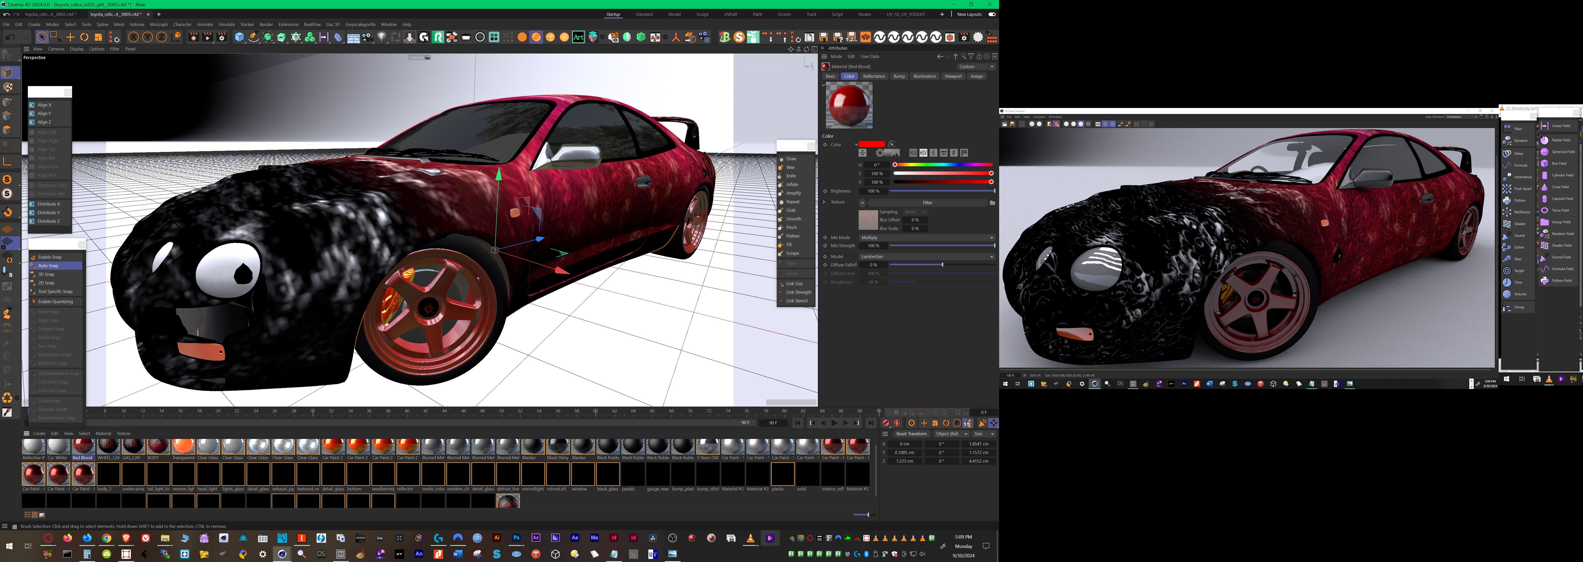Screen dimensions: 1583x562
Task: Toggle Enable Snap option
Action: coord(50,257)
